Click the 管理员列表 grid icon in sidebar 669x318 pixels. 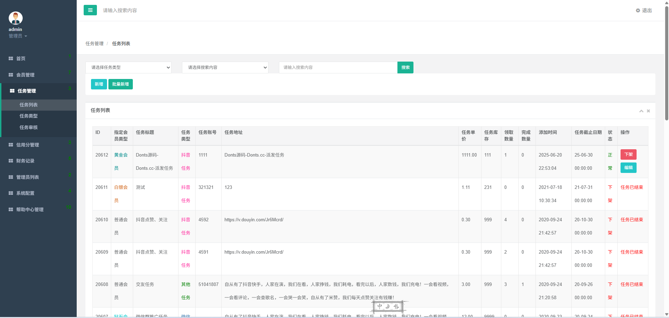[x=11, y=177]
